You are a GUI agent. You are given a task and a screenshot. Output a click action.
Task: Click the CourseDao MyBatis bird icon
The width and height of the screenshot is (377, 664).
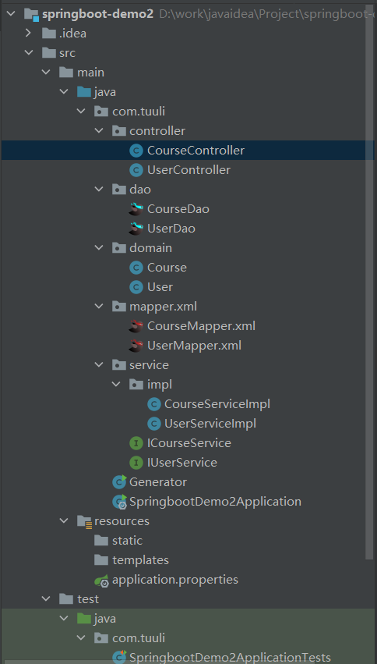(x=136, y=209)
